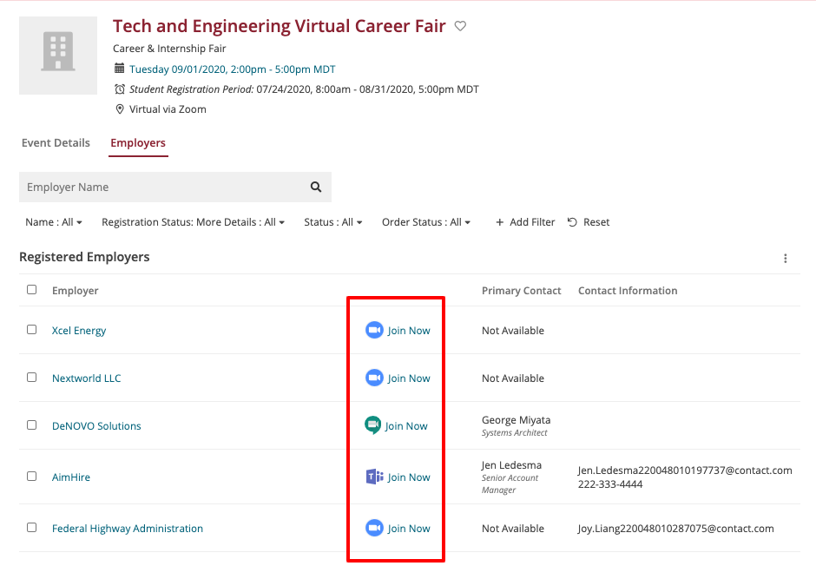Click the Google Meet icon for DeNOVO Solutions
This screenshot has width=816, height=579.
(x=373, y=426)
